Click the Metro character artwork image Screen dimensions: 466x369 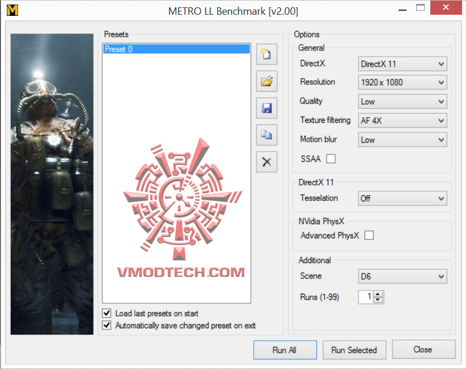pyautogui.click(x=52, y=184)
